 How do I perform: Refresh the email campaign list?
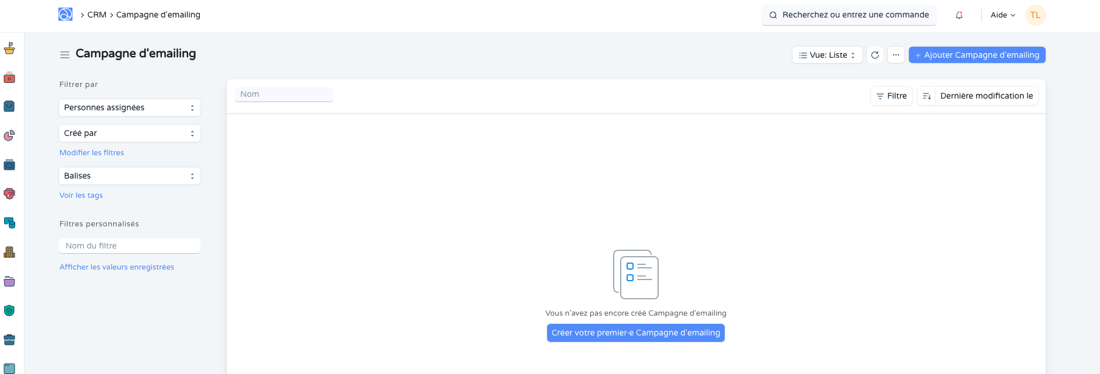click(x=875, y=55)
